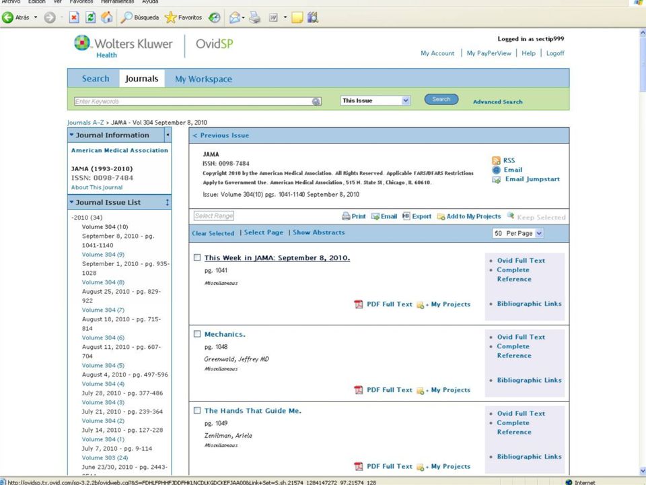
Task: Click Clear Selected link
Action: pos(213,234)
